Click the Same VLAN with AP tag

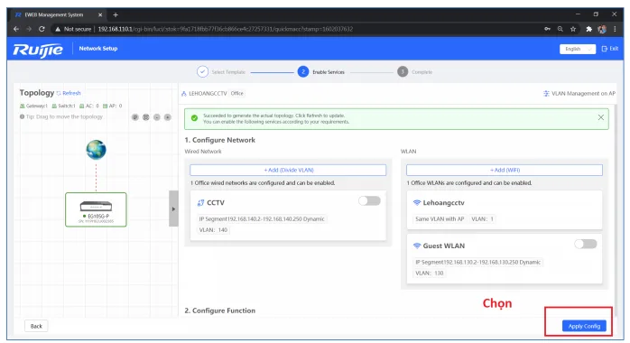tap(440, 219)
